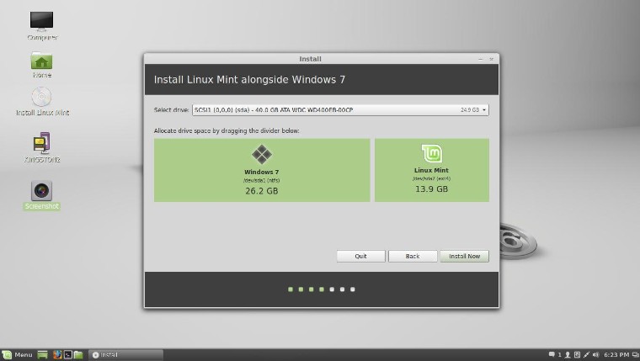Launch Terminal from the taskbar
The height and width of the screenshot is (361, 640).
[x=68, y=355]
